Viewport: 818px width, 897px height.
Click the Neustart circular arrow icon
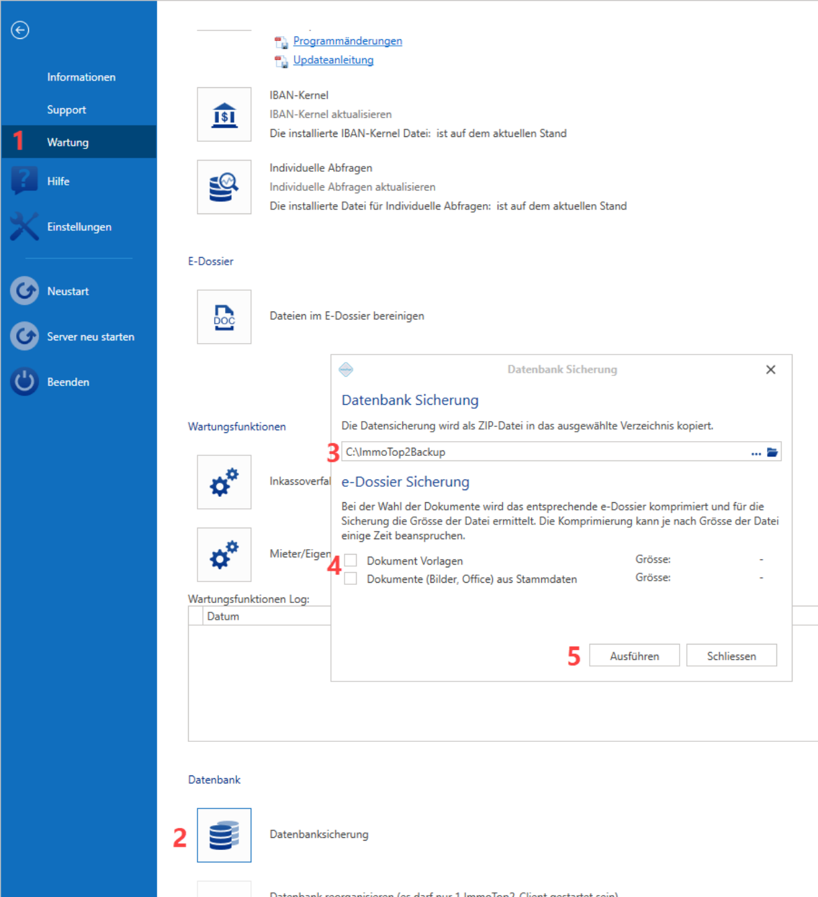[x=24, y=291]
